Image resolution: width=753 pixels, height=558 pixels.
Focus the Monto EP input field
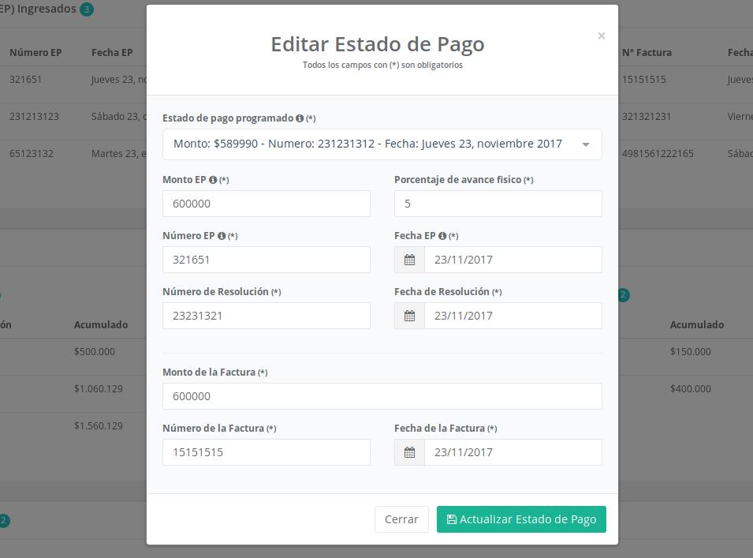coord(267,204)
